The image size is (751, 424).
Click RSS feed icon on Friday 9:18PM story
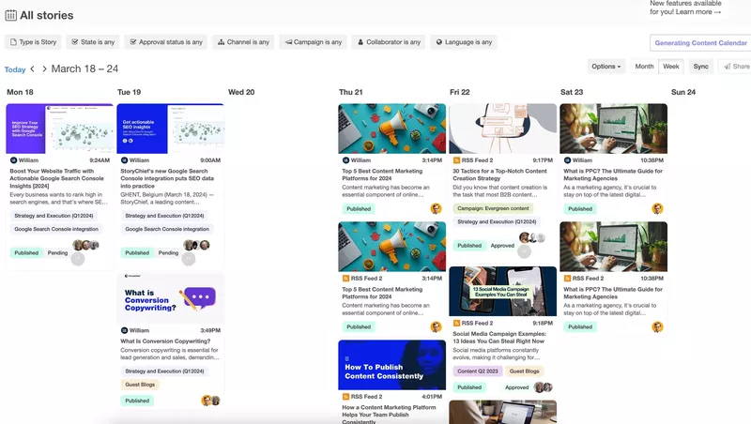(456, 323)
